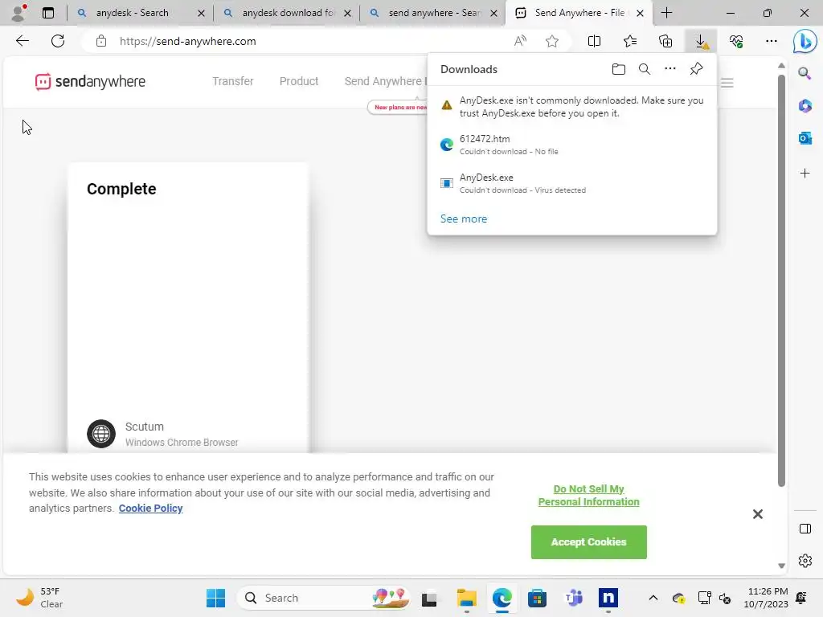This screenshot has width=823, height=617.
Task: Reload the Send Anywhere page
Action: [58, 41]
